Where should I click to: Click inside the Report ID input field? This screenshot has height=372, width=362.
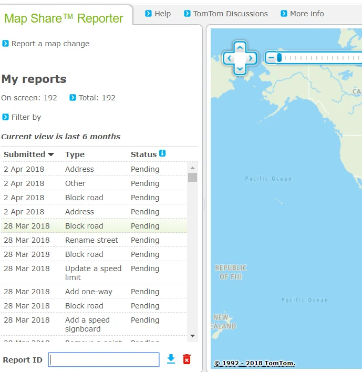(104, 360)
